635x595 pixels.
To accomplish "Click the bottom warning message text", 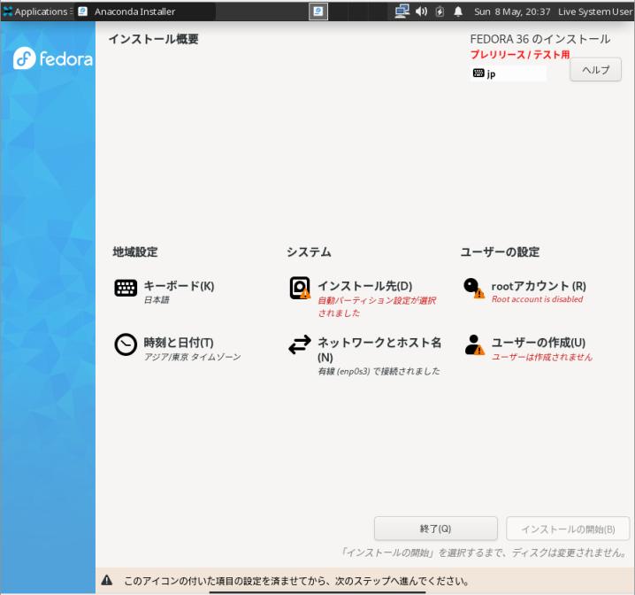I will 296,581.
